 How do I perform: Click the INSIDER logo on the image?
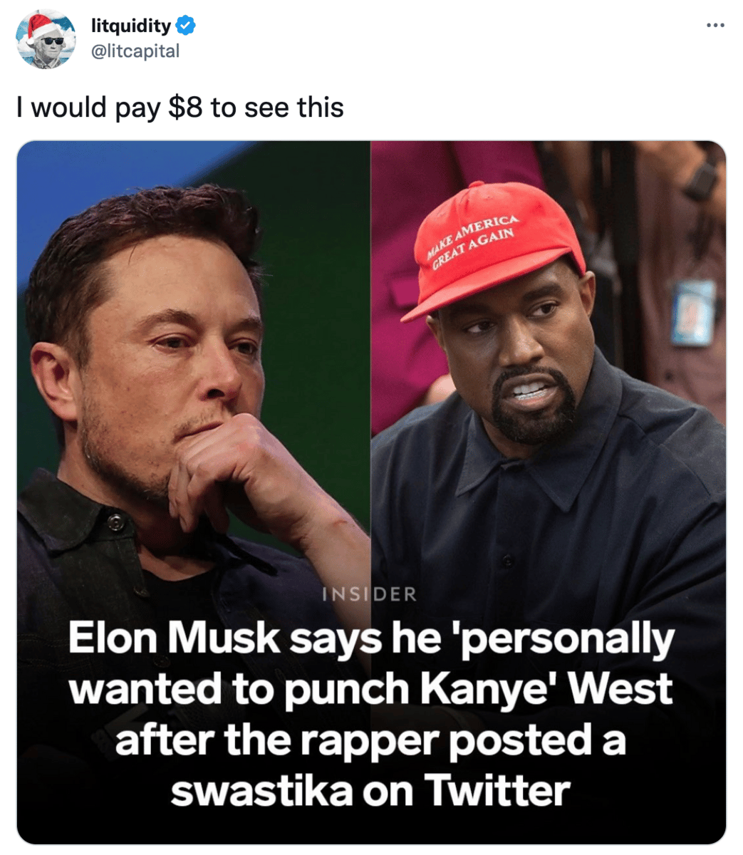370,594
